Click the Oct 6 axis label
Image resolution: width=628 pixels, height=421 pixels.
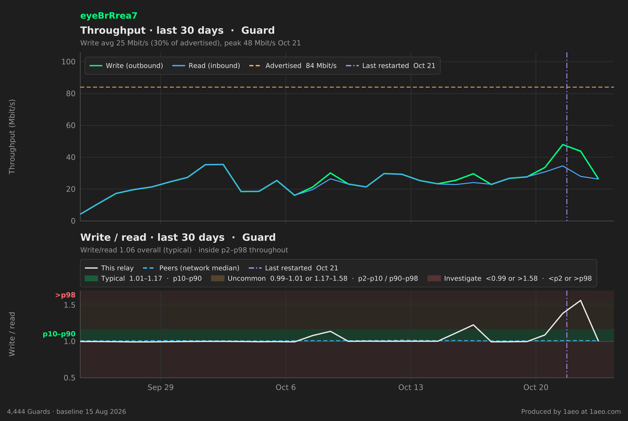[286, 388]
